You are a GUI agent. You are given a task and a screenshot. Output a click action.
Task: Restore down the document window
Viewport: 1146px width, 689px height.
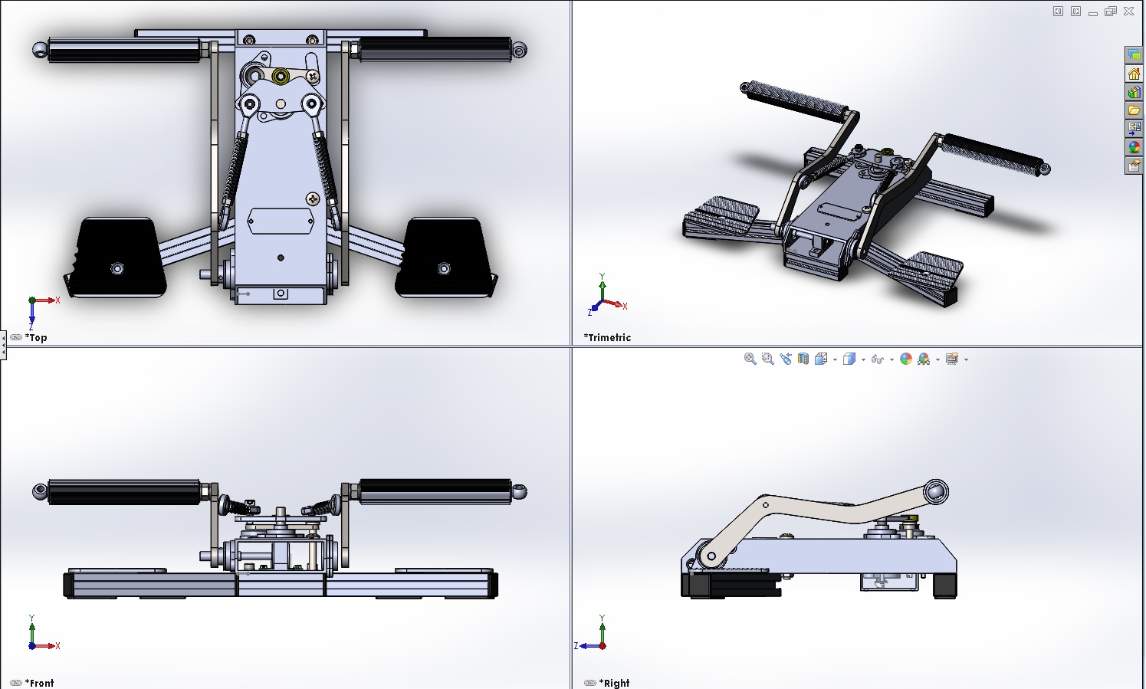click(x=1111, y=11)
